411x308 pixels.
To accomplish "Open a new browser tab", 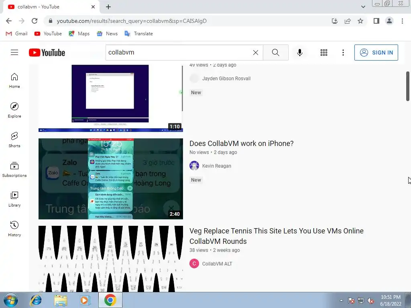I will click(108, 7).
